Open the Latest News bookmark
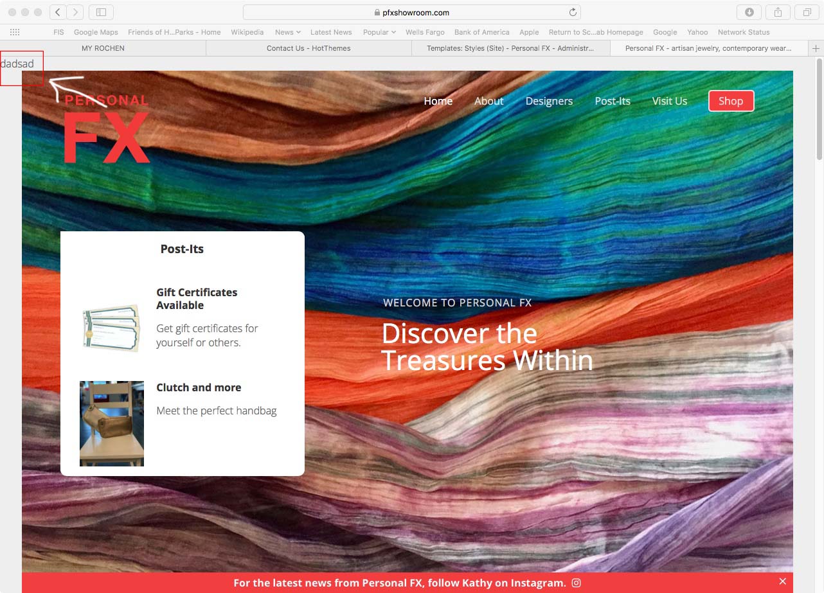This screenshot has height=593, width=824. (331, 32)
